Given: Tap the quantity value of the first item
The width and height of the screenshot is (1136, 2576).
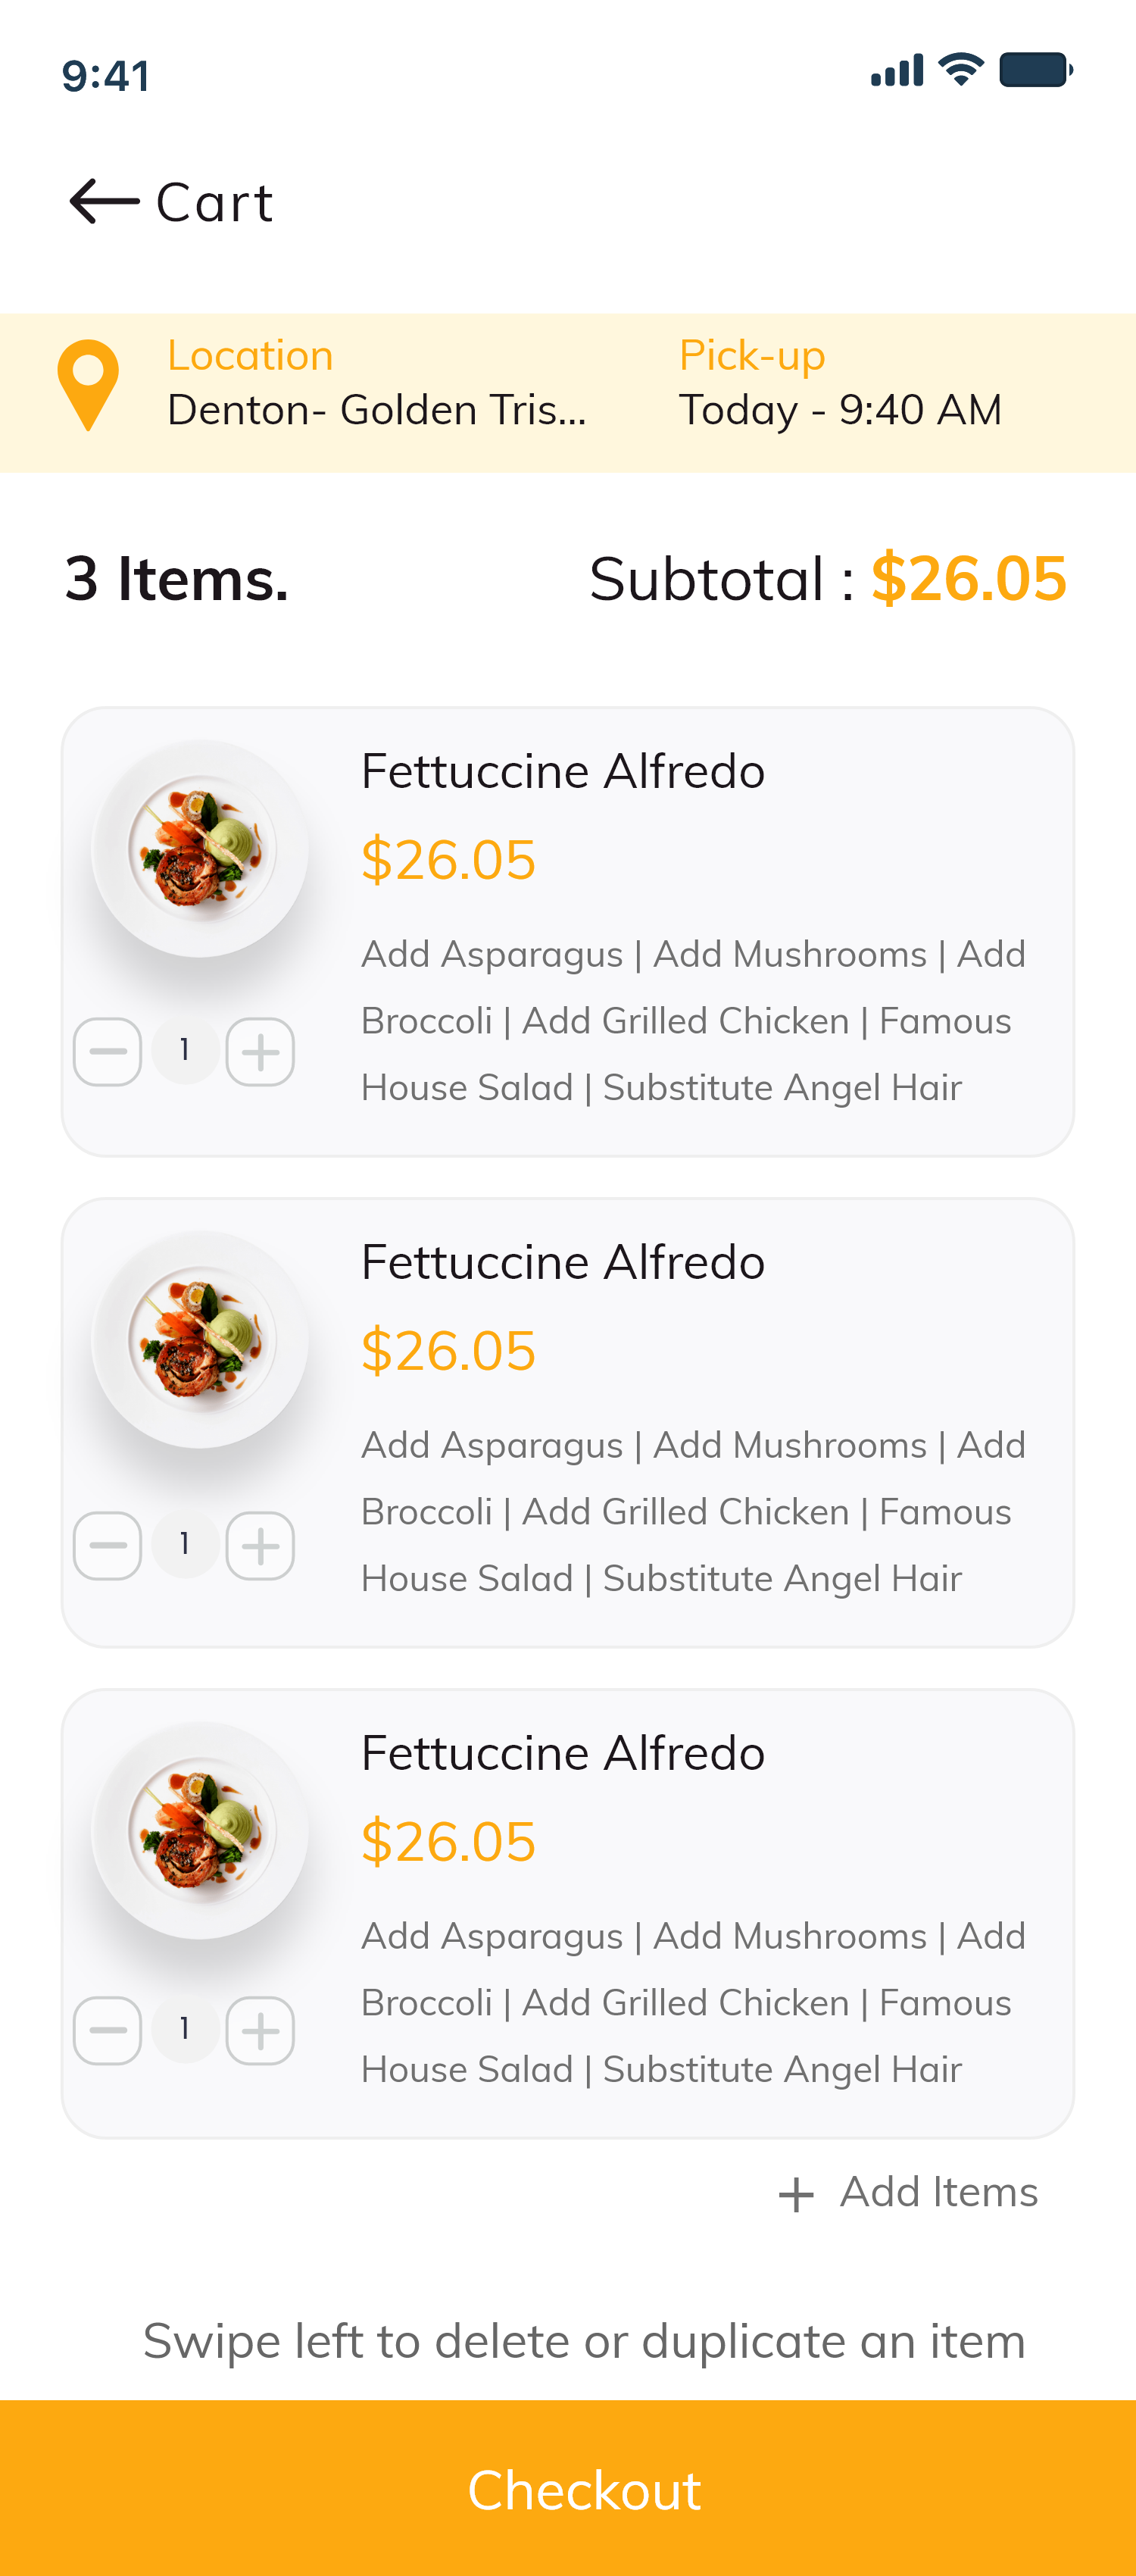Looking at the screenshot, I should point(185,1050).
